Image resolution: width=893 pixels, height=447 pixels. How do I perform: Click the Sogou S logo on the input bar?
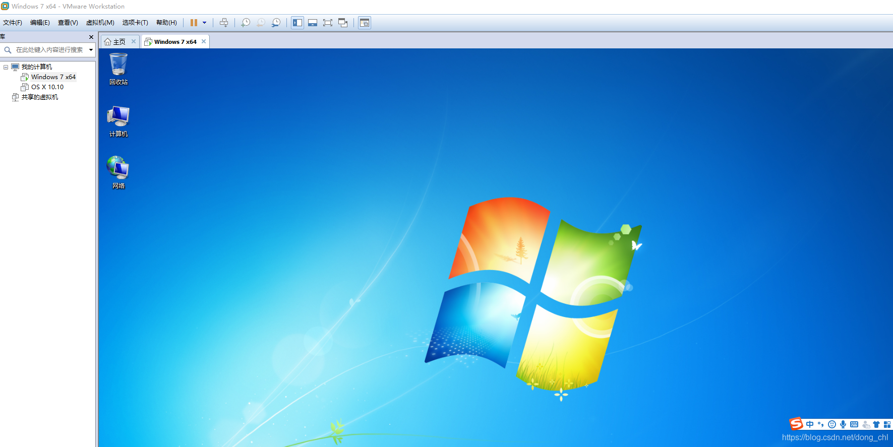(x=796, y=424)
